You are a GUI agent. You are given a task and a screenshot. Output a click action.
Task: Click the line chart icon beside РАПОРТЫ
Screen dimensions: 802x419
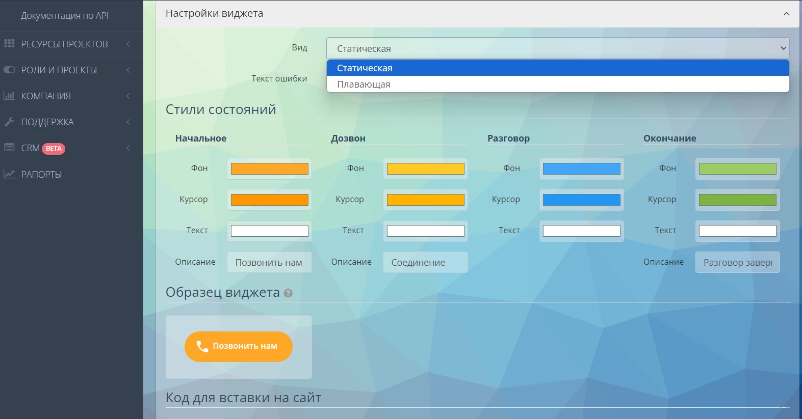click(x=9, y=174)
